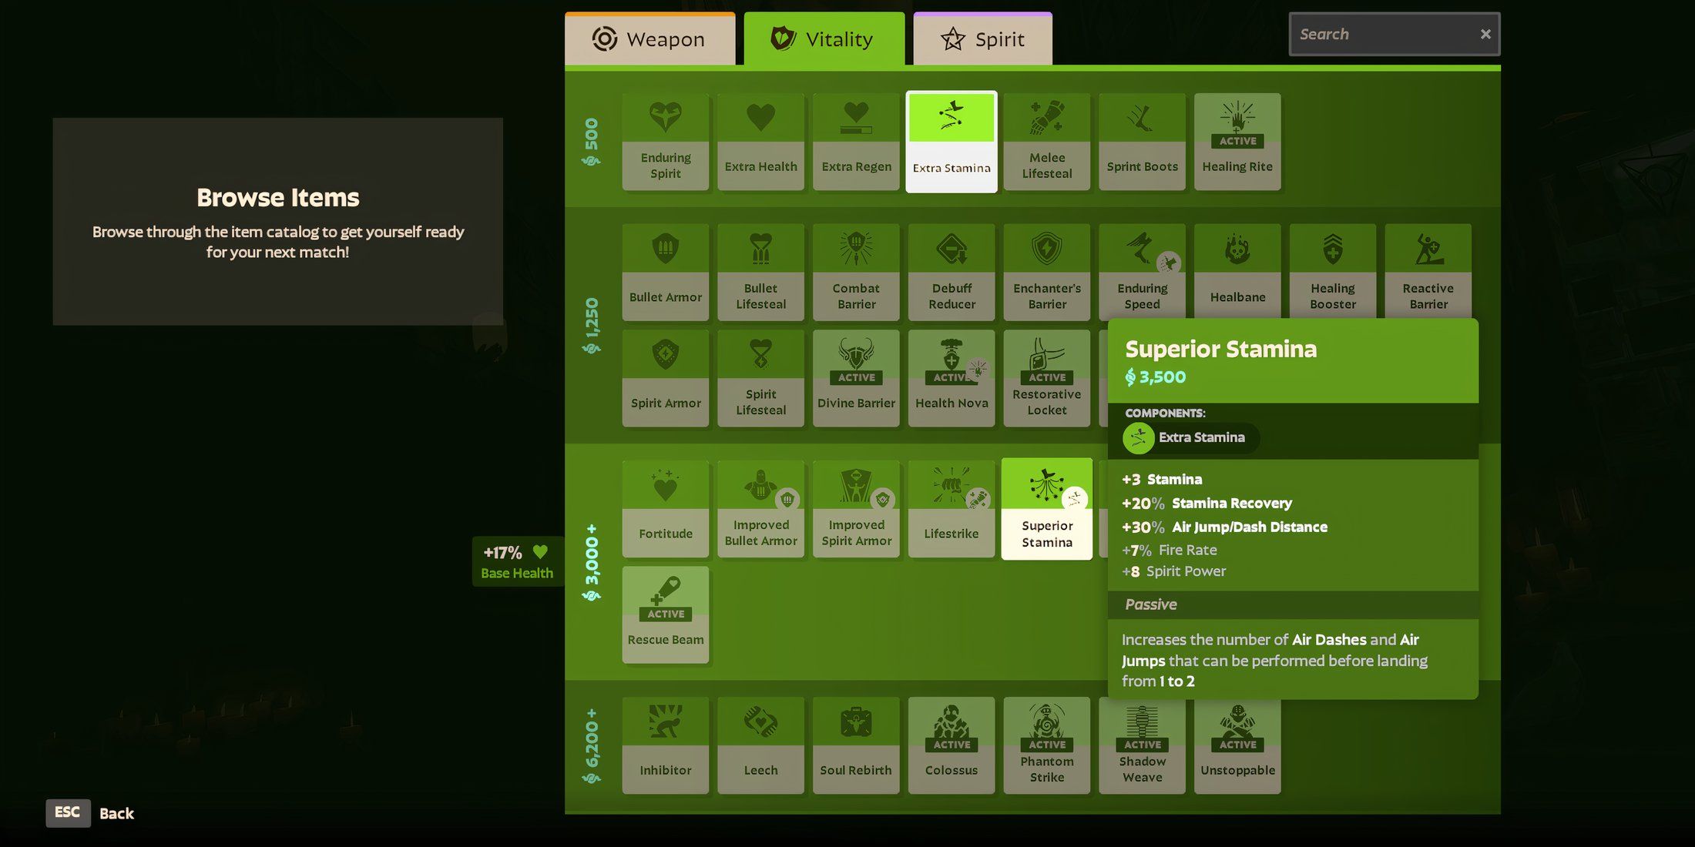Click the +7% Fire Rate stat

tap(1169, 550)
